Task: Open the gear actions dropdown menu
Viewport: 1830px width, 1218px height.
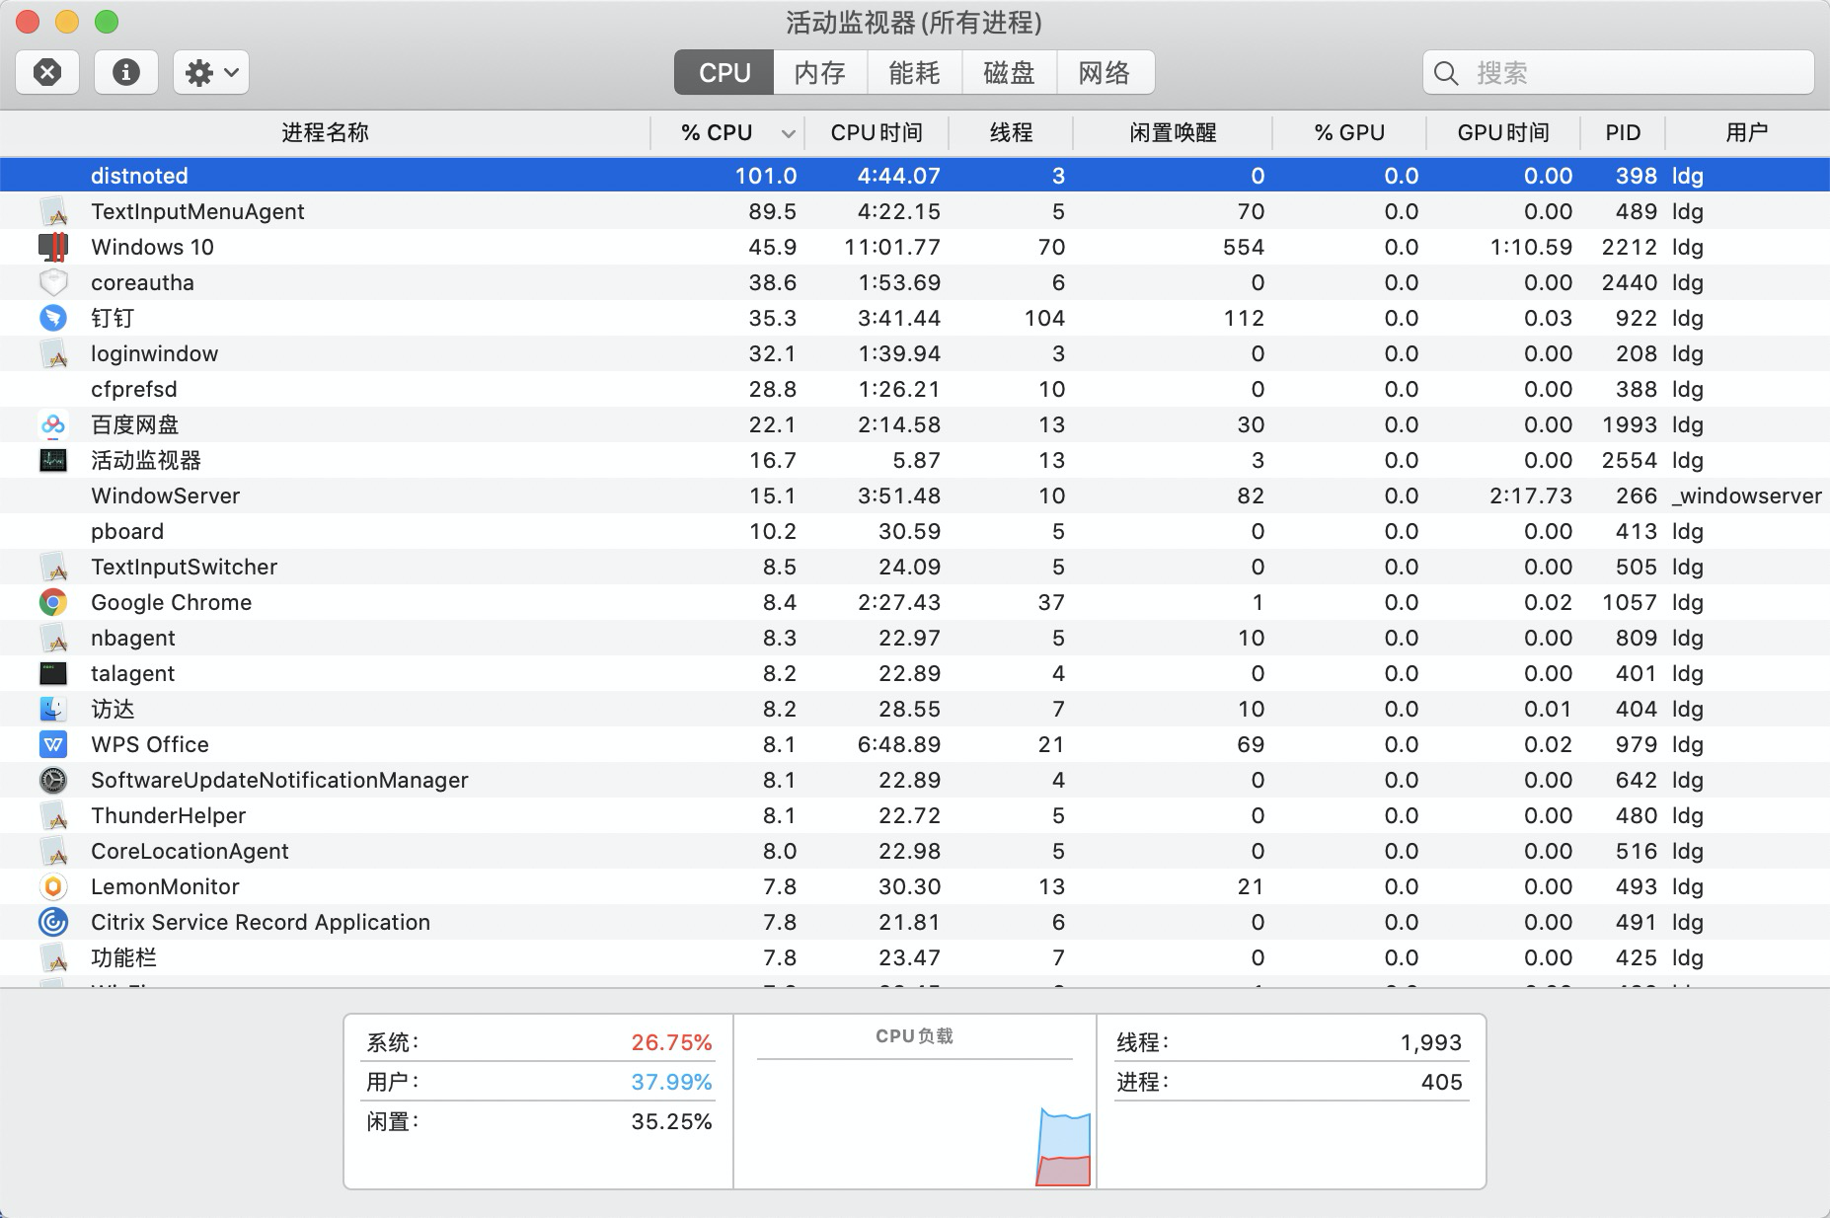Action: pyautogui.click(x=211, y=73)
